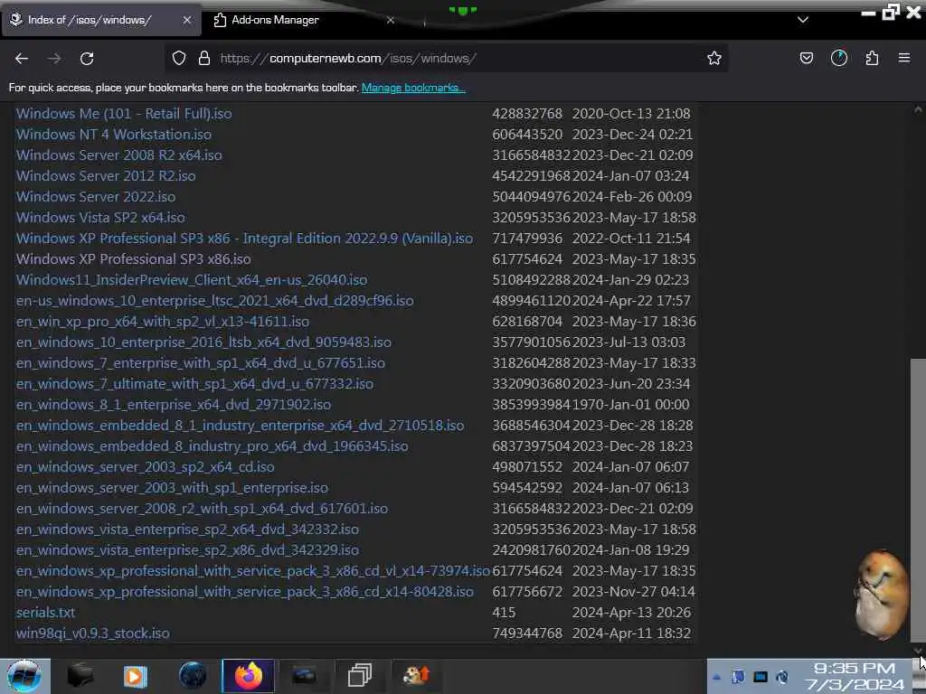This screenshot has width=926, height=694.
Task: Close the Add-ons Manager tab
Action: (x=391, y=20)
